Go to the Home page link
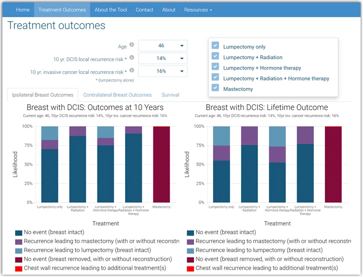The image size is (363, 277). coord(22,10)
